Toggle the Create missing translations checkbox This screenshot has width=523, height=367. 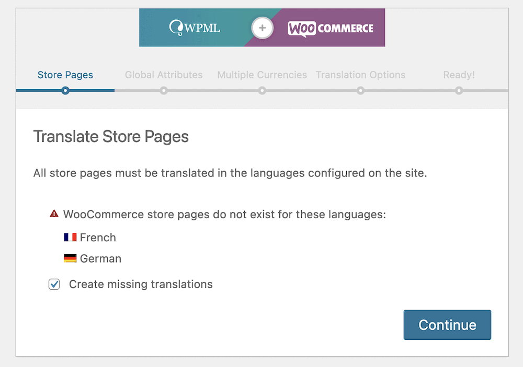[54, 285]
